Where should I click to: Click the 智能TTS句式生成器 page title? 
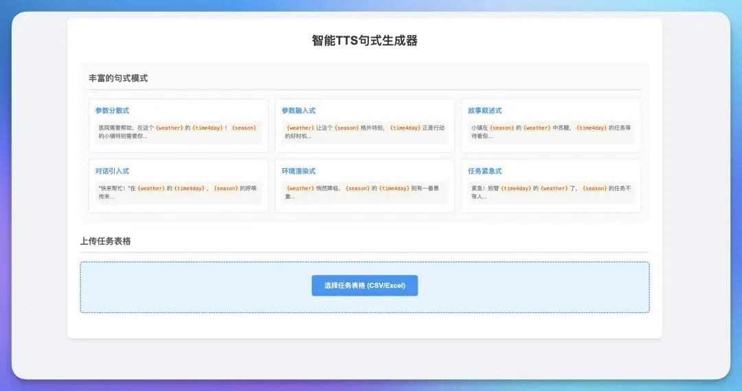[364, 40]
